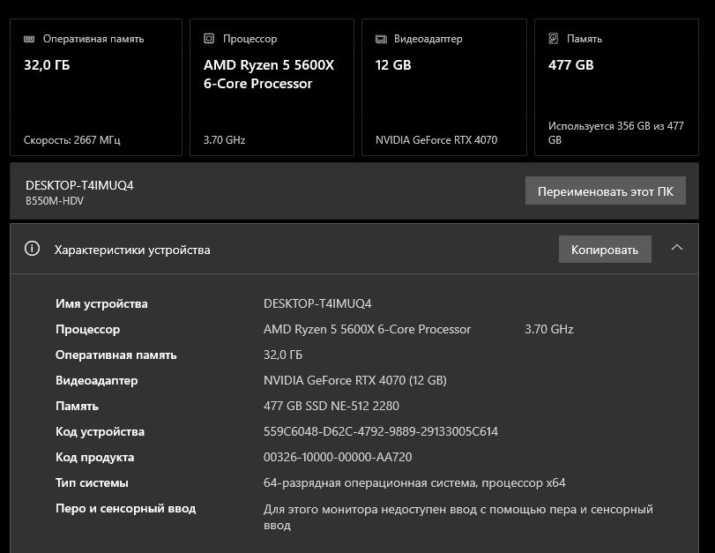Screen dimensions: 715x553
Task: Click the Используется 356 GB из 477 GB text
Action: [x=616, y=133]
